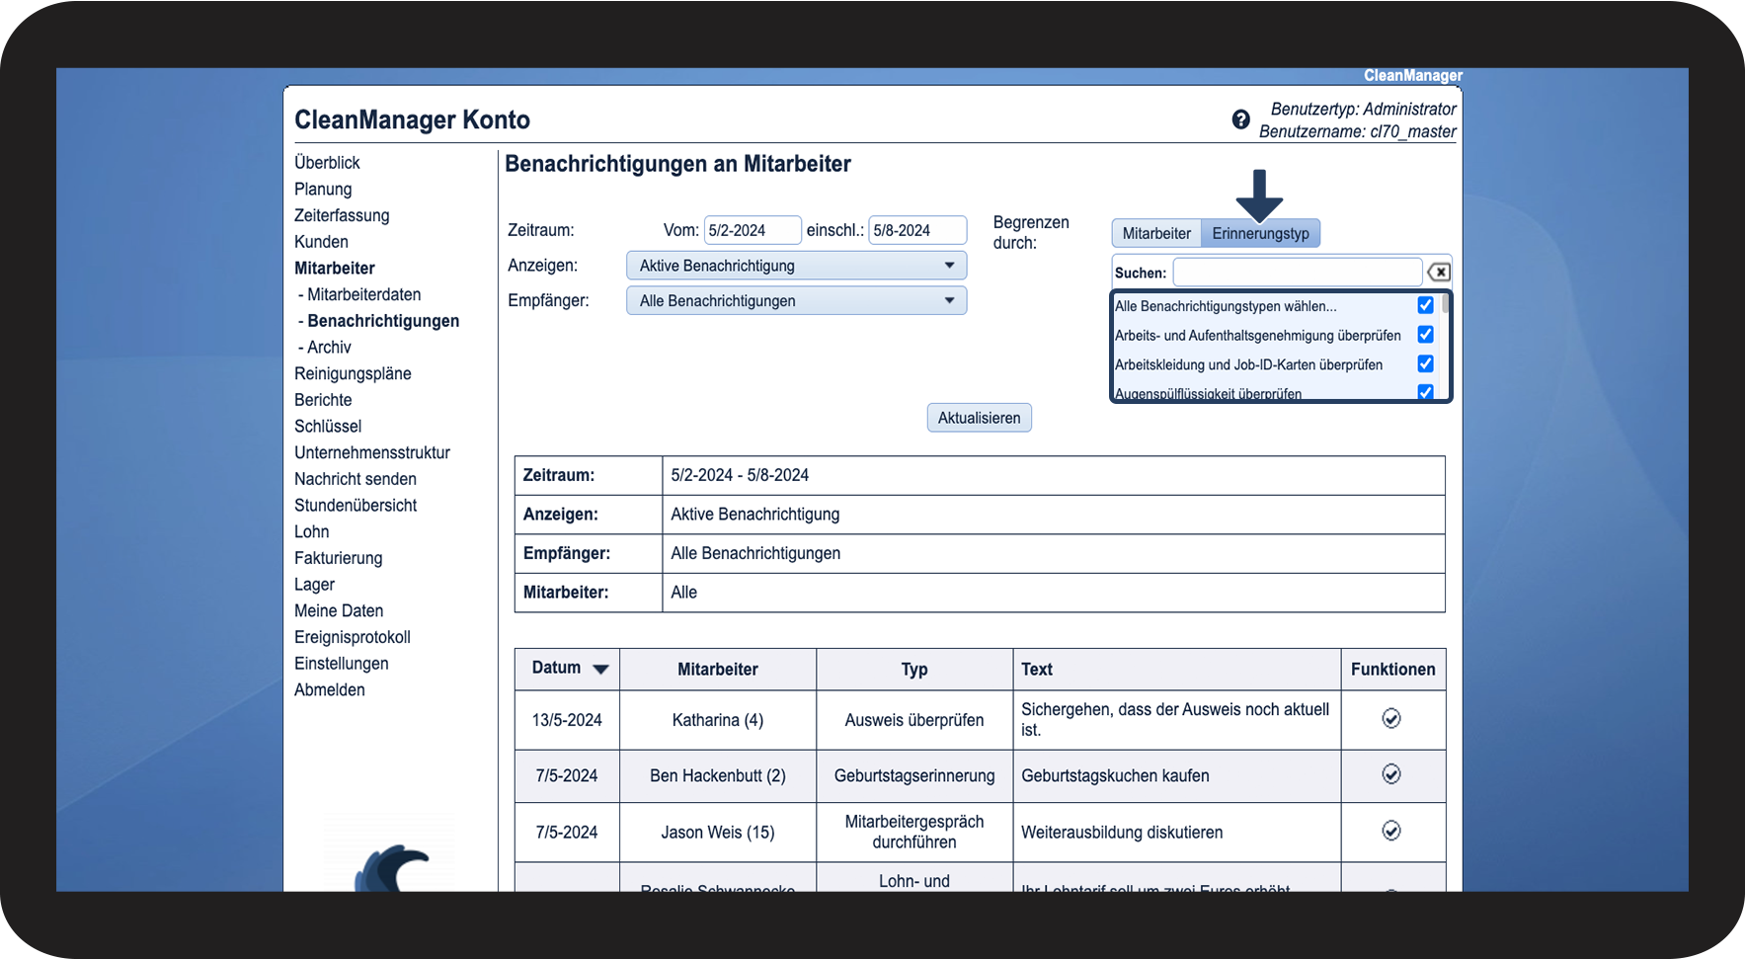Click the checkmark icon for Ben Hackenbutt
Image resolution: width=1745 pixels, height=959 pixels.
(1390, 774)
